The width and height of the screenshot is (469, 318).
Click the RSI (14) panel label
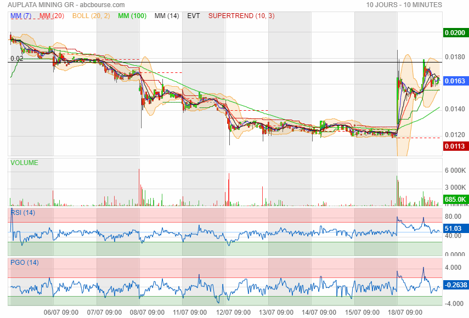pos(23,213)
